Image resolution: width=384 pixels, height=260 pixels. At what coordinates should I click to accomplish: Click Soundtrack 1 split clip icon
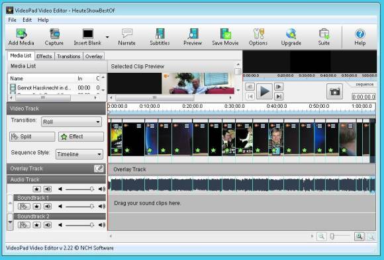point(24,206)
